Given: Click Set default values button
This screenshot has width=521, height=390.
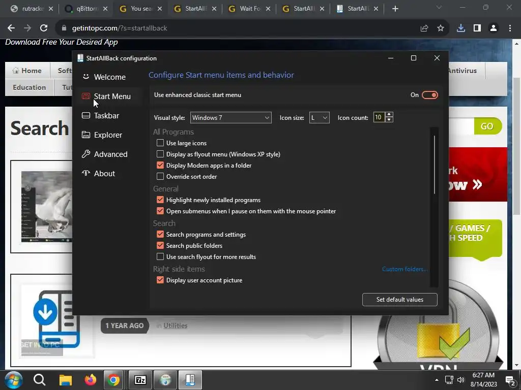Looking at the screenshot, I should (x=400, y=300).
